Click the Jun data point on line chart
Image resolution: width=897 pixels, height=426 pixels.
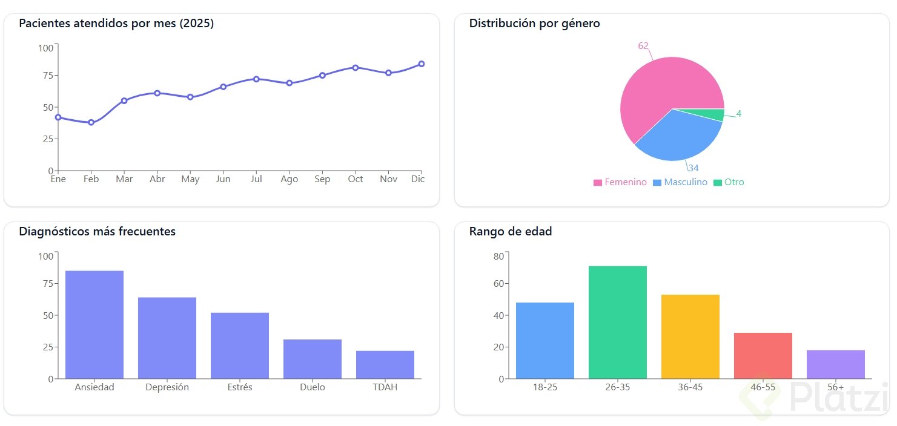click(x=223, y=87)
